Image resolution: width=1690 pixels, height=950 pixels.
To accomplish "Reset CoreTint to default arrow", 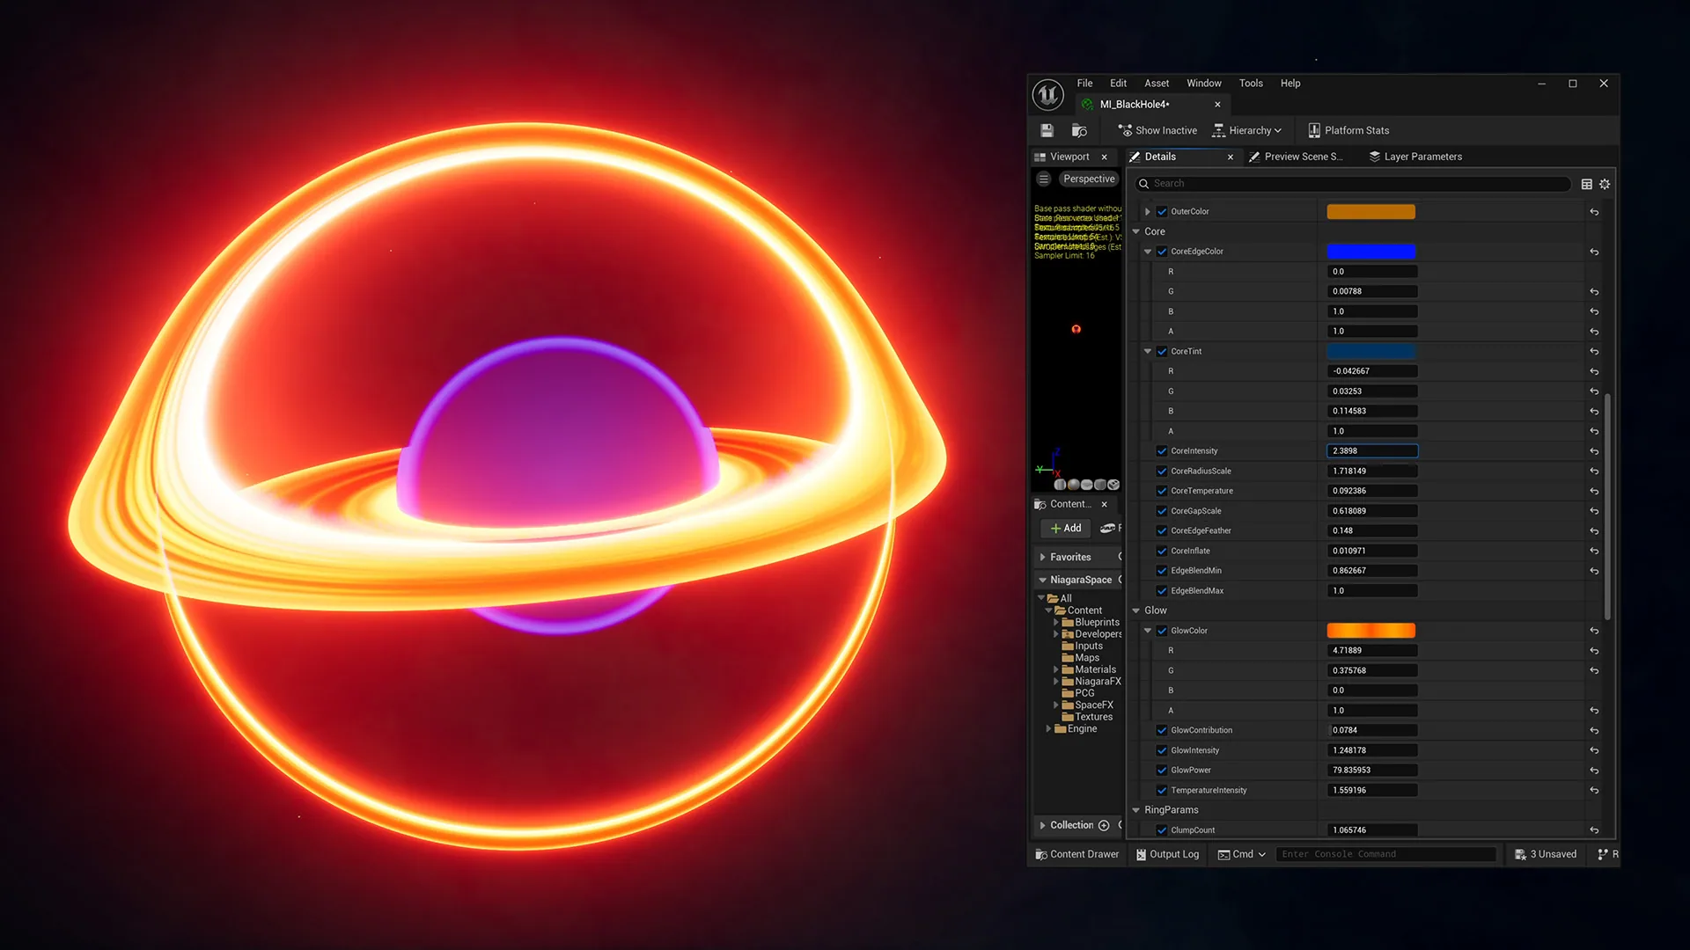I will tap(1594, 352).
